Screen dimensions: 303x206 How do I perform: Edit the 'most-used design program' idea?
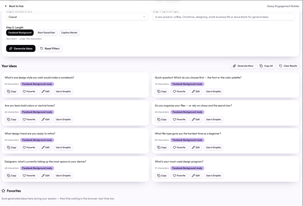[x=196, y=175]
